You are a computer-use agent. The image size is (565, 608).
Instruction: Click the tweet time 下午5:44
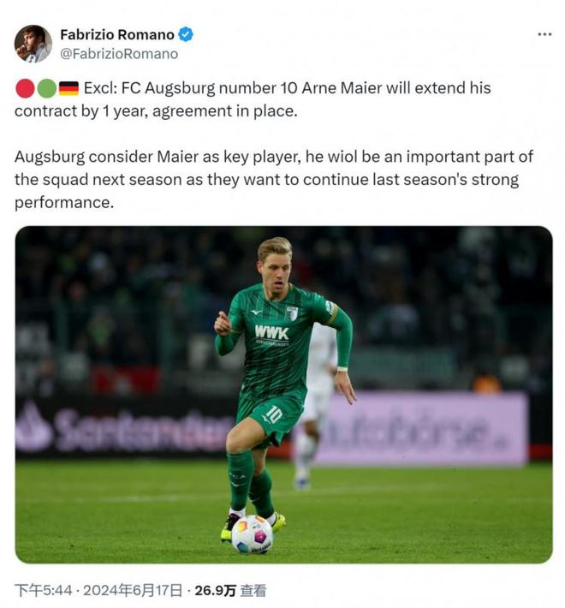(44, 590)
